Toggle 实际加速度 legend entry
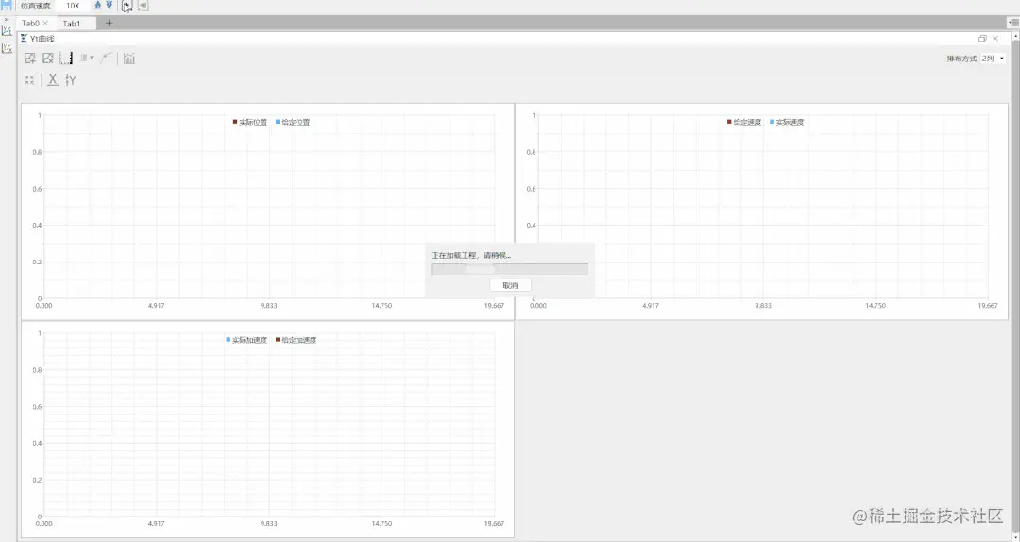This screenshot has width=1020, height=542. 247,340
